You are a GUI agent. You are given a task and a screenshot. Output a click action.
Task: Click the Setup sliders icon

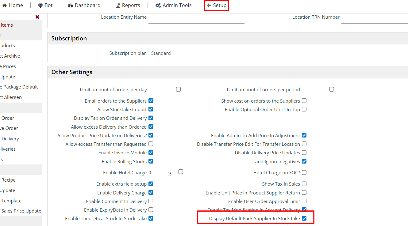point(209,5)
